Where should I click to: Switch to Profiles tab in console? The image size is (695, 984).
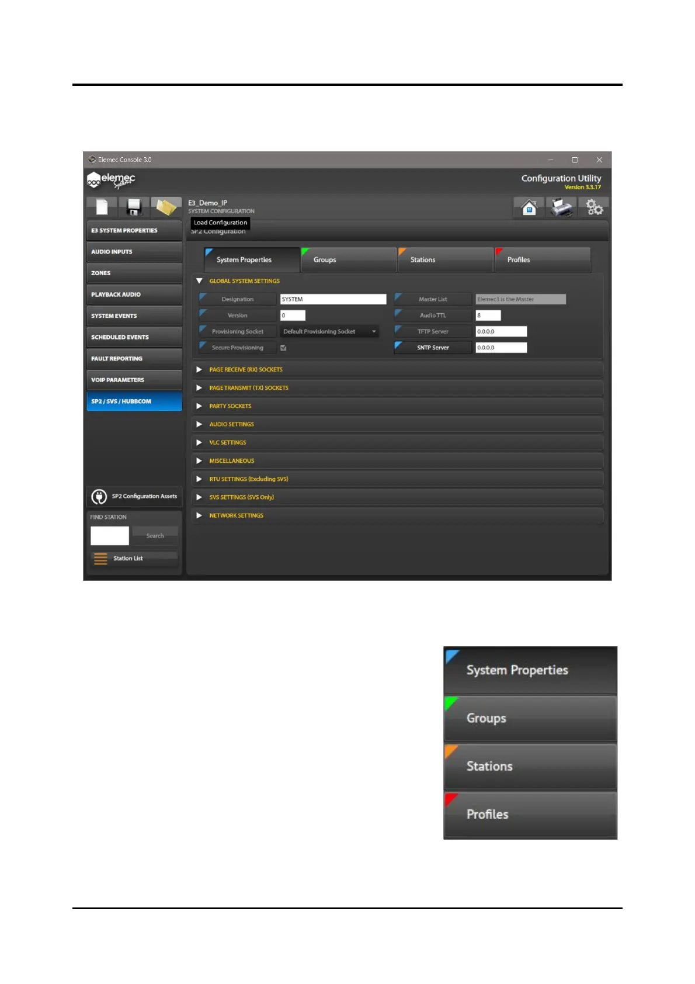(543, 260)
